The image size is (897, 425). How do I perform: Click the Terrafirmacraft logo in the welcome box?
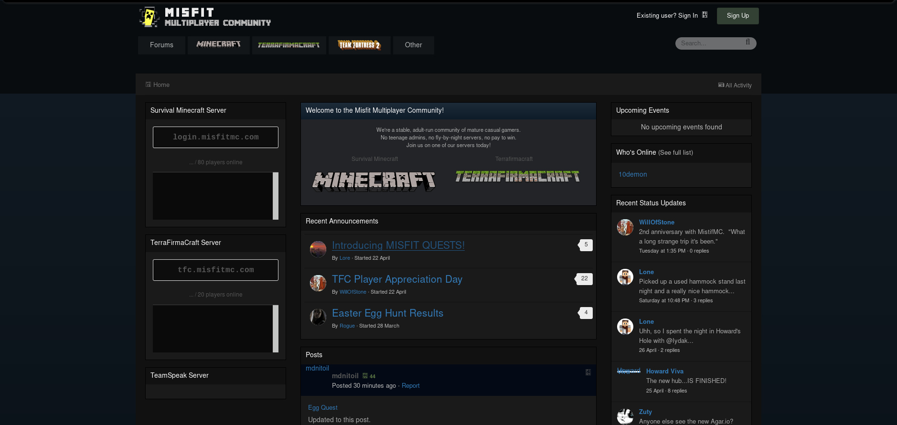[x=518, y=177]
